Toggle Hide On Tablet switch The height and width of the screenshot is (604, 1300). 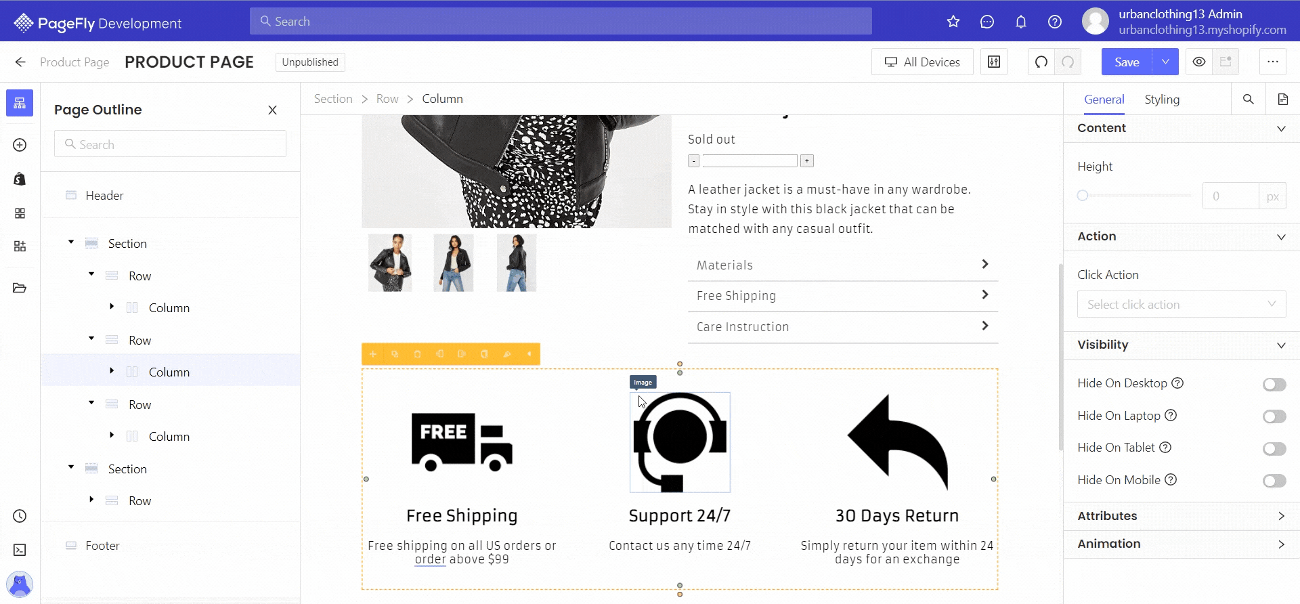(x=1274, y=448)
